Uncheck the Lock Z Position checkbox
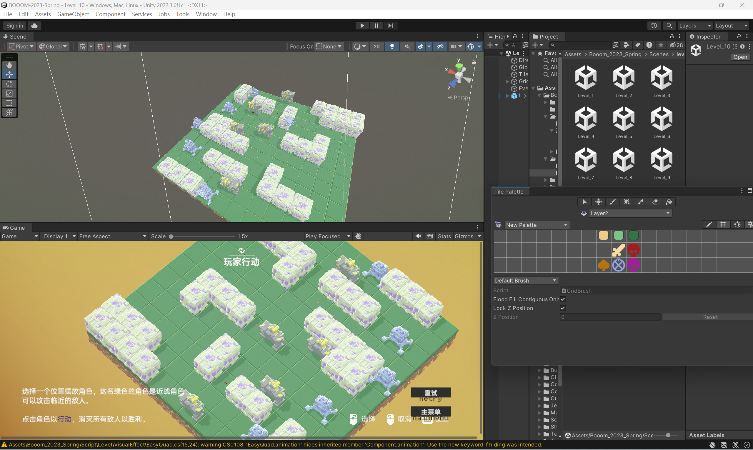The width and height of the screenshot is (753, 450). click(563, 308)
